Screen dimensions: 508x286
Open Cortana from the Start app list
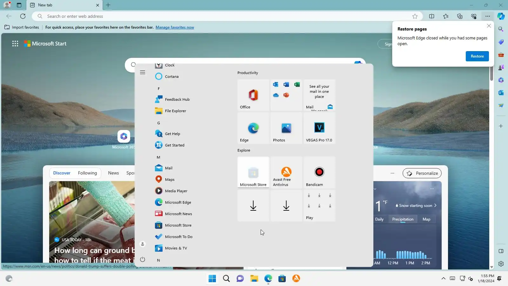pyautogui.click(x=167, y=77)
